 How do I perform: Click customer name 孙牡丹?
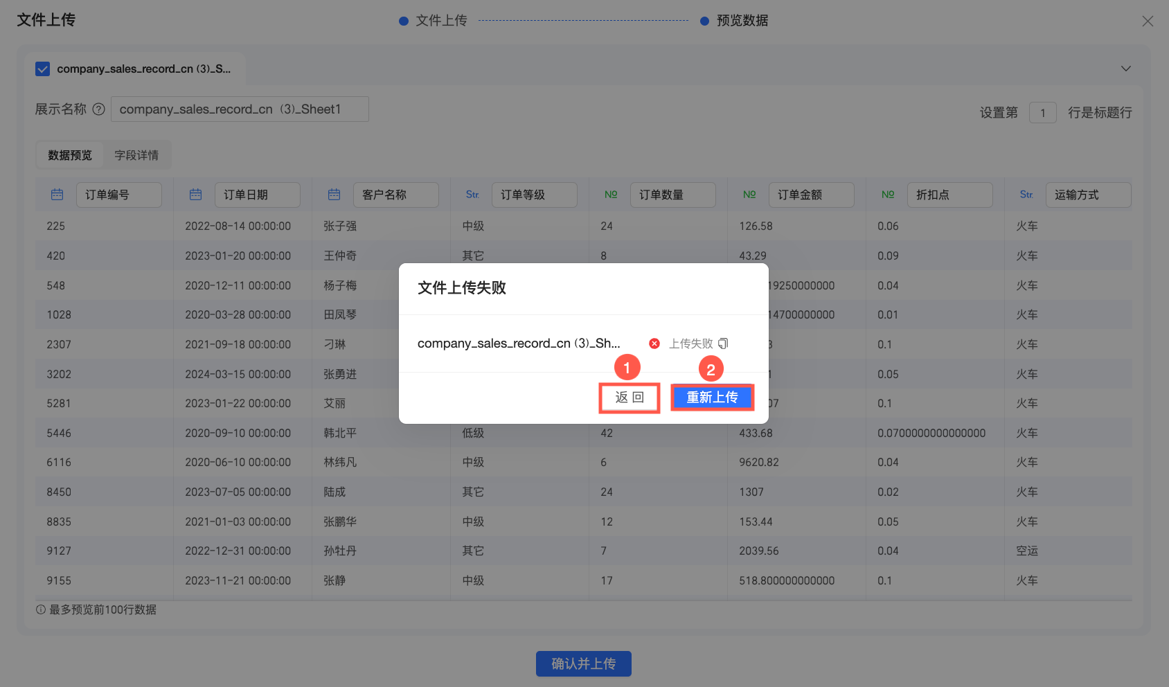tap(340, 551)
